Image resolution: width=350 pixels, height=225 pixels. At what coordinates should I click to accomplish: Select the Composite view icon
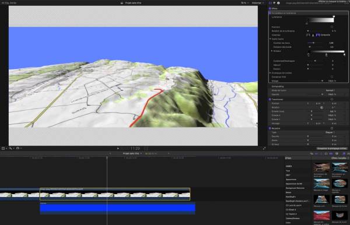318,35
